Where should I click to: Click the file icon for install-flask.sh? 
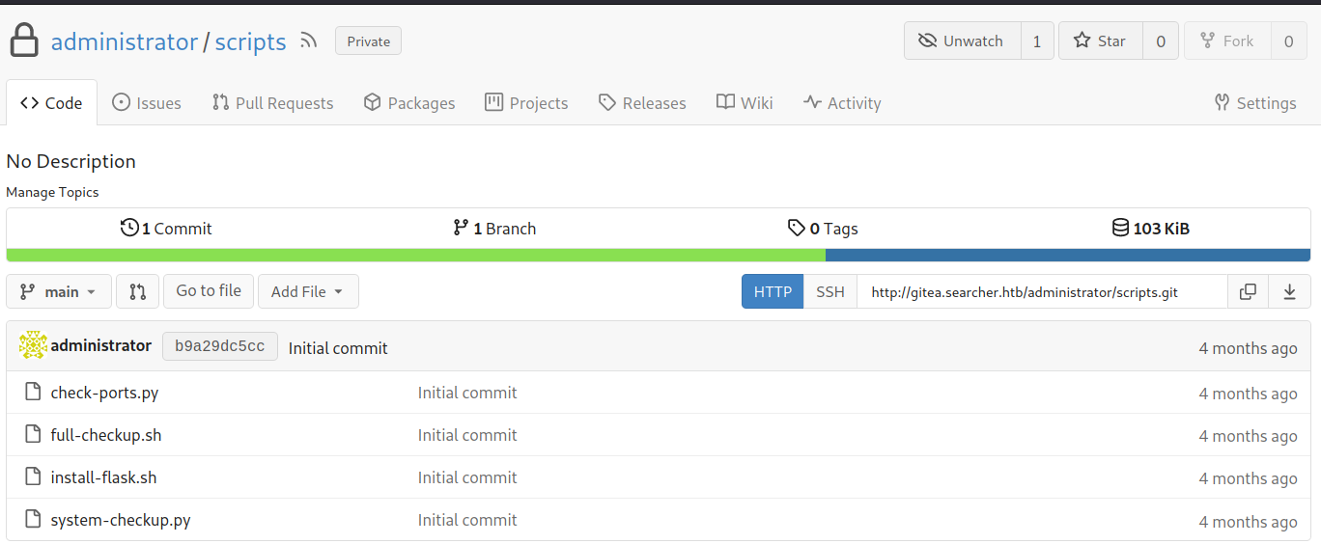[33, 477]
